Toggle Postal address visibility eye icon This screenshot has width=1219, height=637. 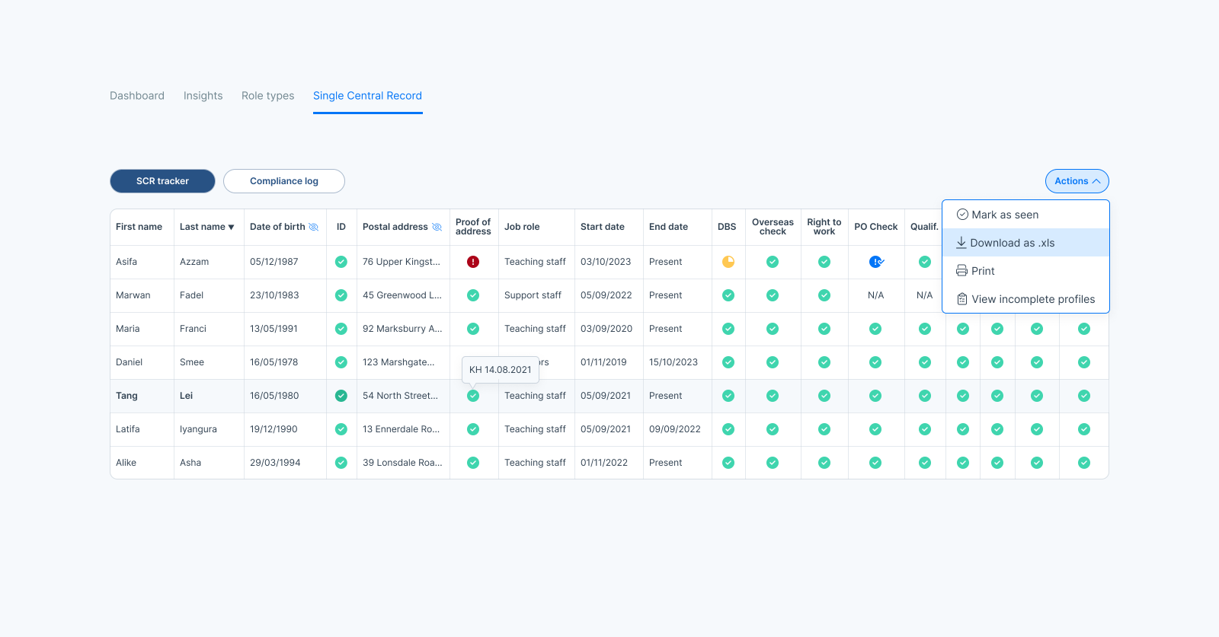pos(437,227)
